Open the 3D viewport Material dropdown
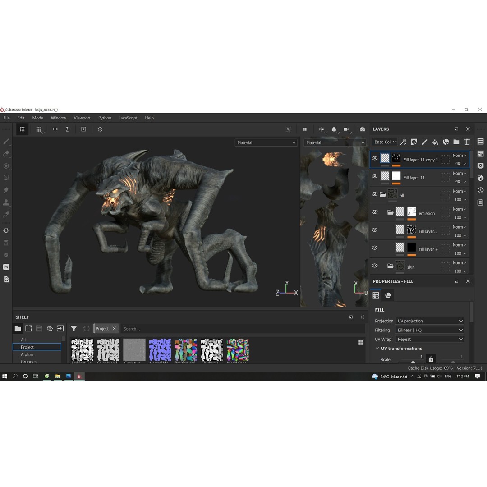The height and width of the screenshot is (487, 487). click(266, 143)
